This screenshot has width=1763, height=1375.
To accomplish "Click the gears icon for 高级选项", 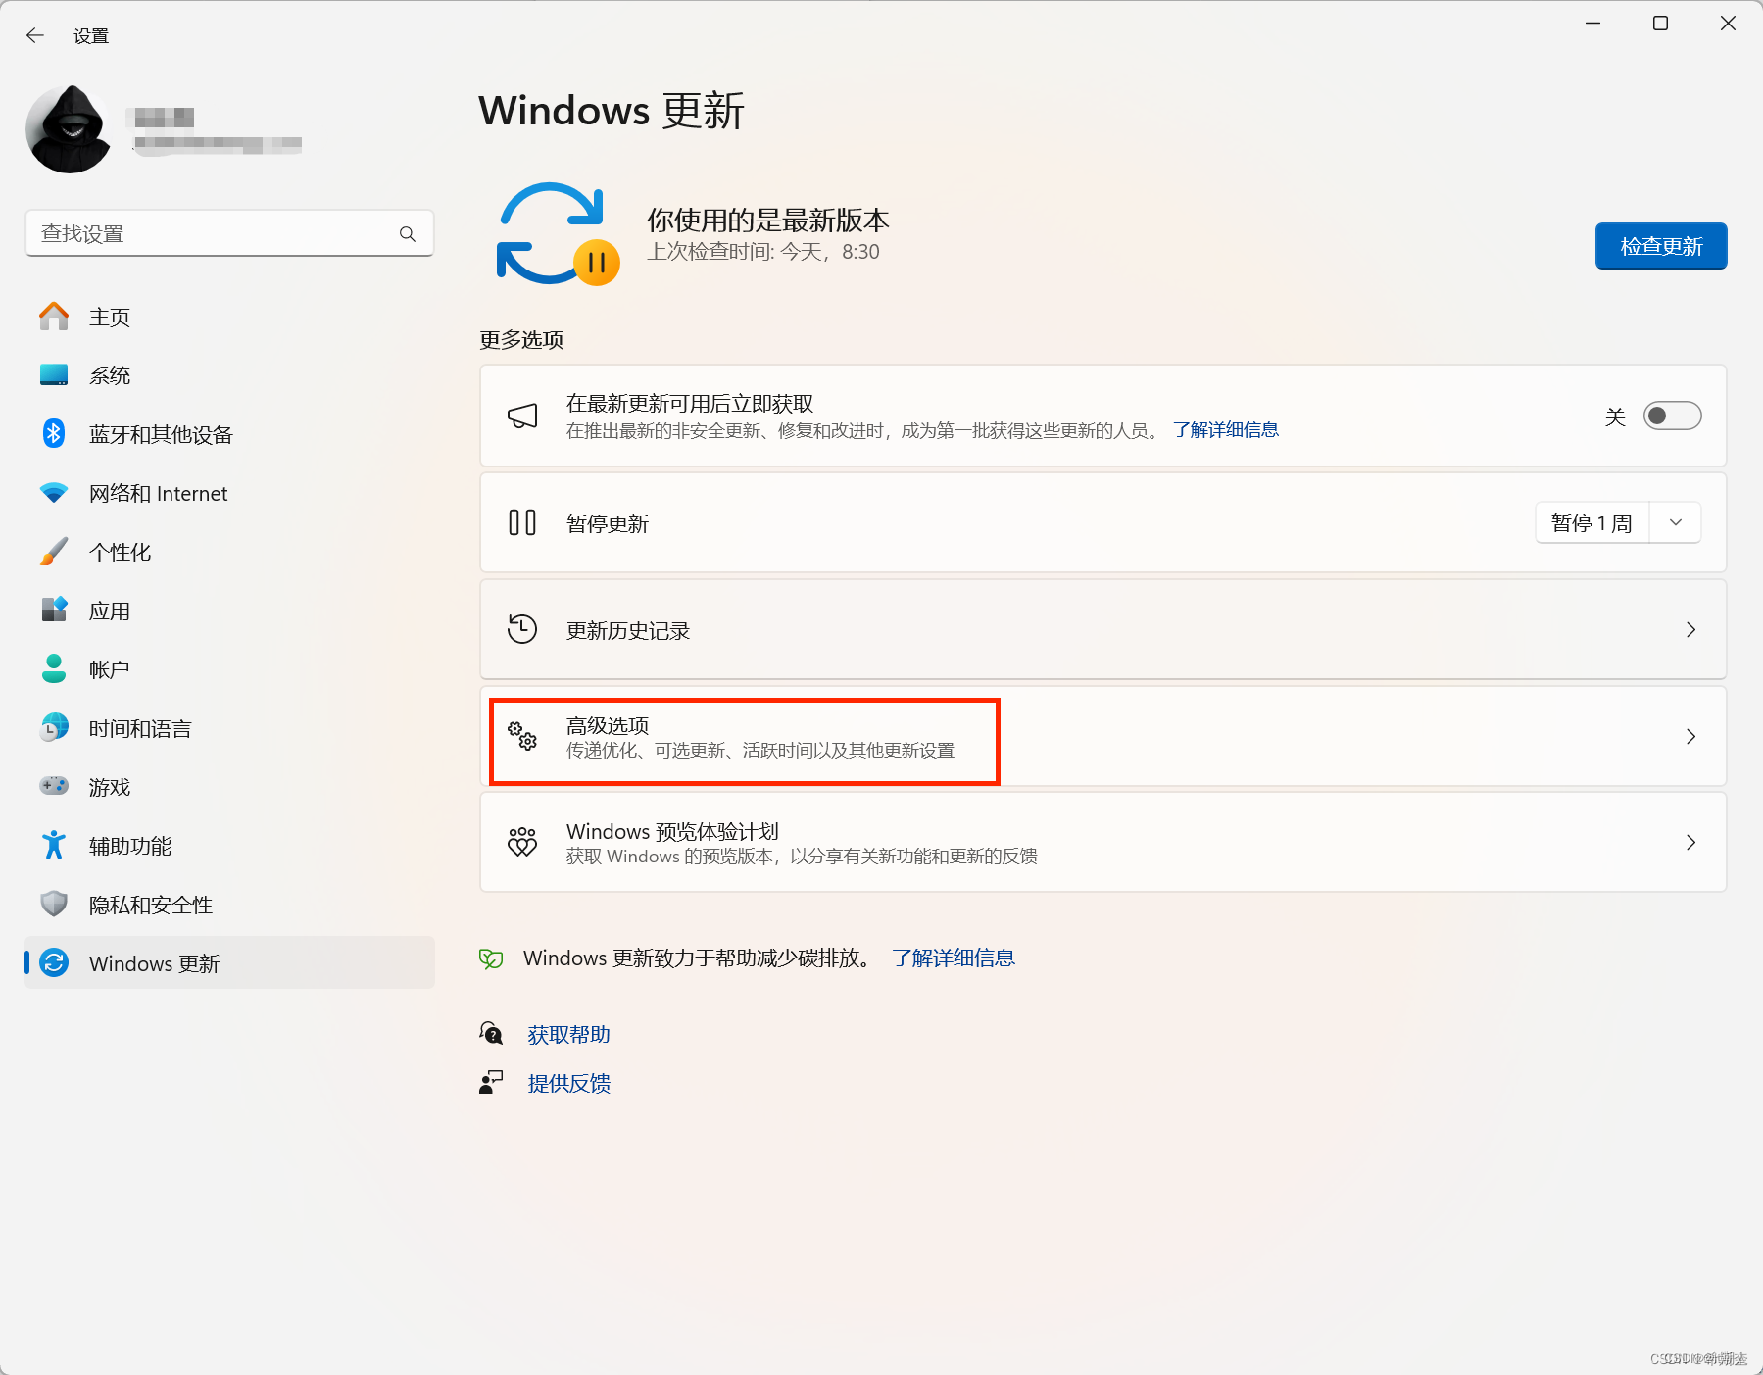I will coord(522,735).
